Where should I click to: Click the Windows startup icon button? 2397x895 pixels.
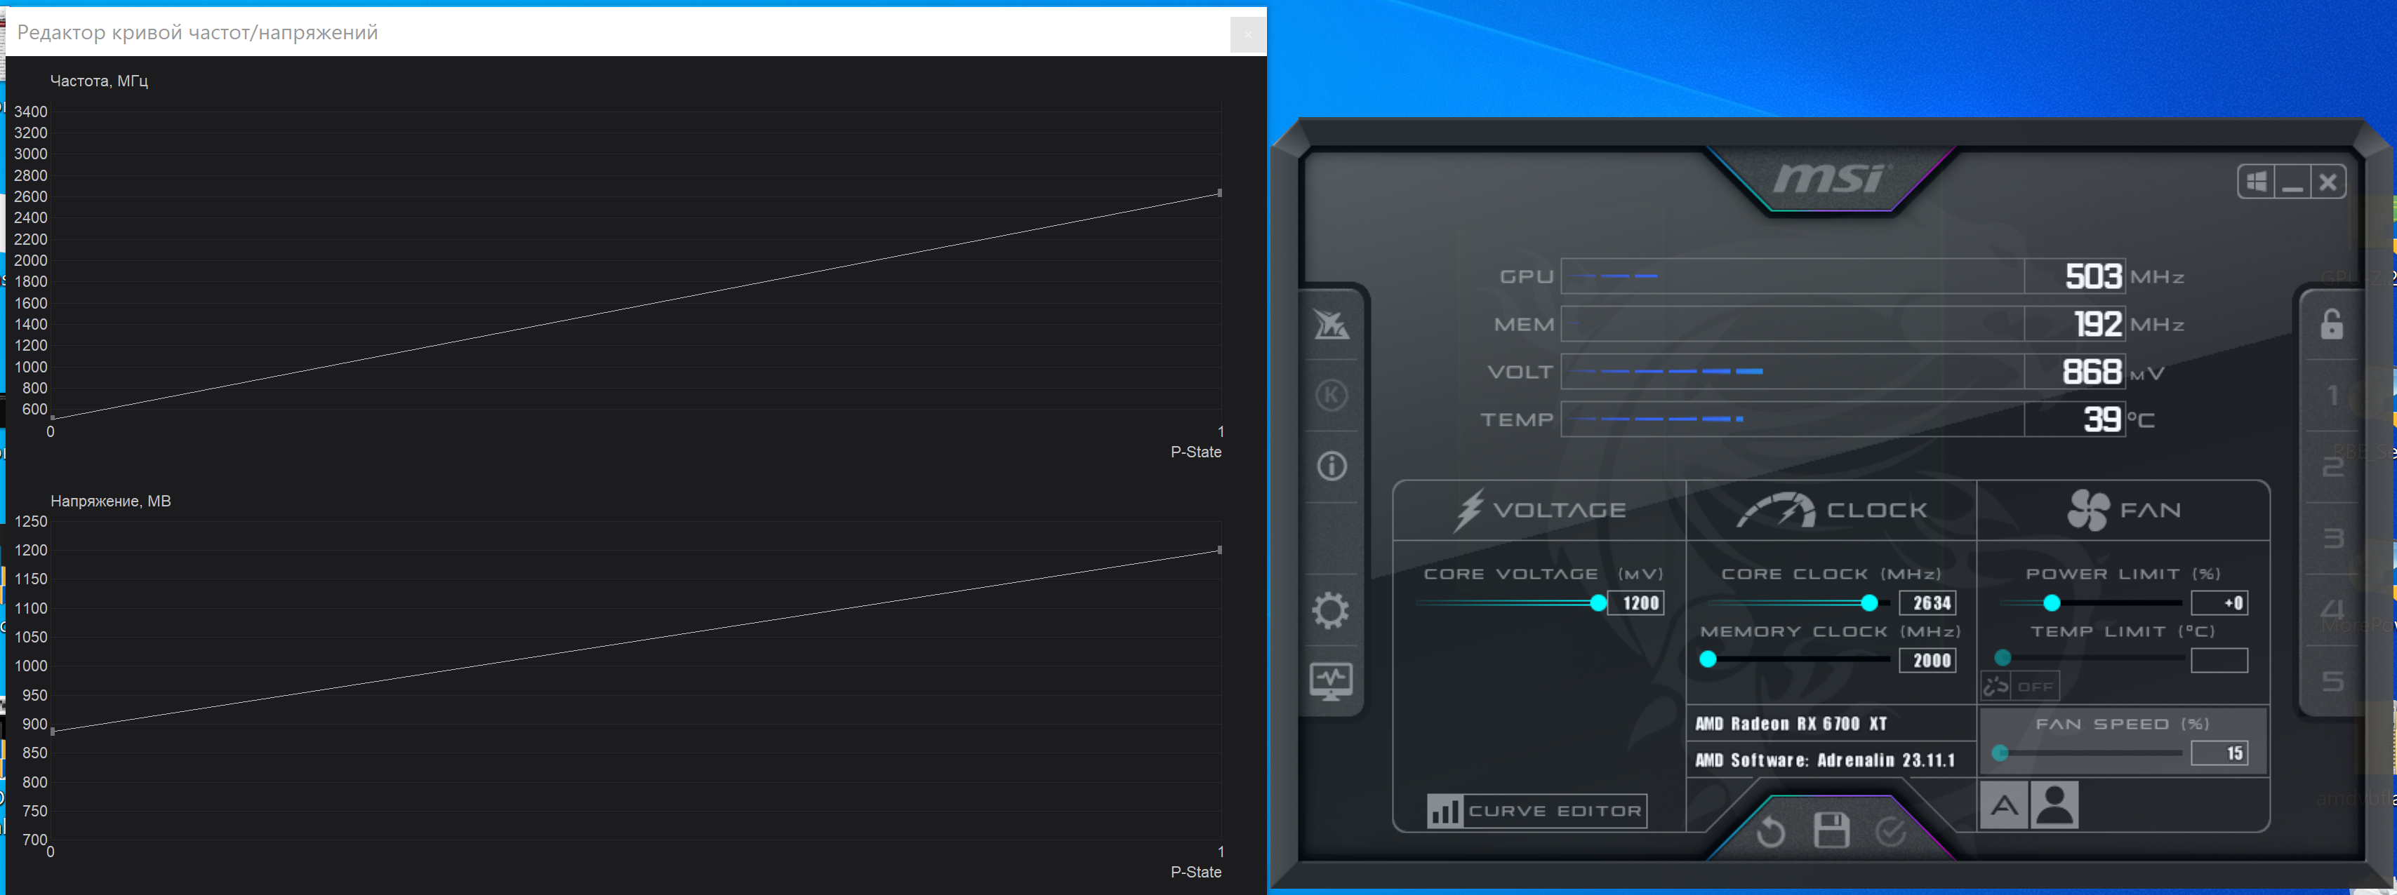[x=2257, y=182]
